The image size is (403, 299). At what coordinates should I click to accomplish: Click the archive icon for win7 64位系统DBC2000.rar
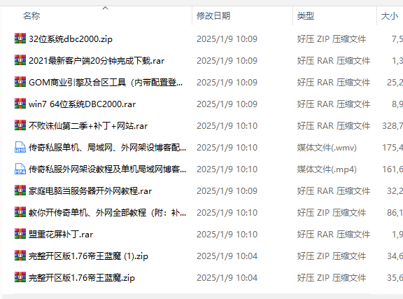coord(20,104)
